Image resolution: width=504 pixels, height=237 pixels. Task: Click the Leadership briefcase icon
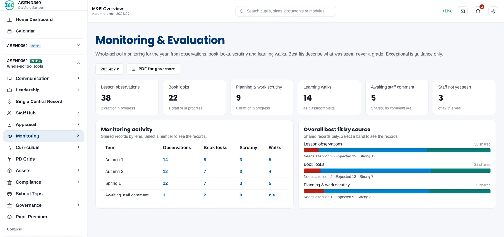click(x=9, y=90)
